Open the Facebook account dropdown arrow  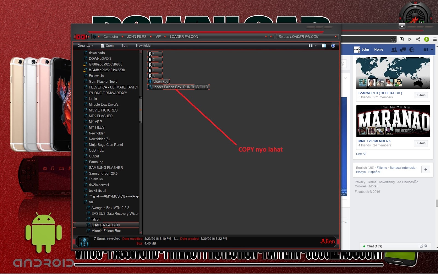432,50
